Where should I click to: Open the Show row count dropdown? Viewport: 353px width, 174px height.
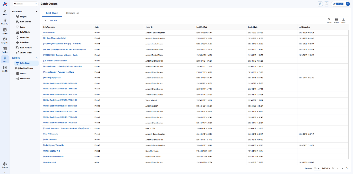tap(317, 168)
